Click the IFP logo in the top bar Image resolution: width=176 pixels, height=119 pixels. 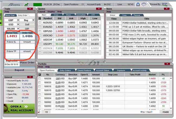click(x=165, y=4)
